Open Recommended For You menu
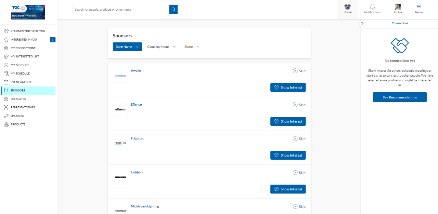 pos(28,31)
